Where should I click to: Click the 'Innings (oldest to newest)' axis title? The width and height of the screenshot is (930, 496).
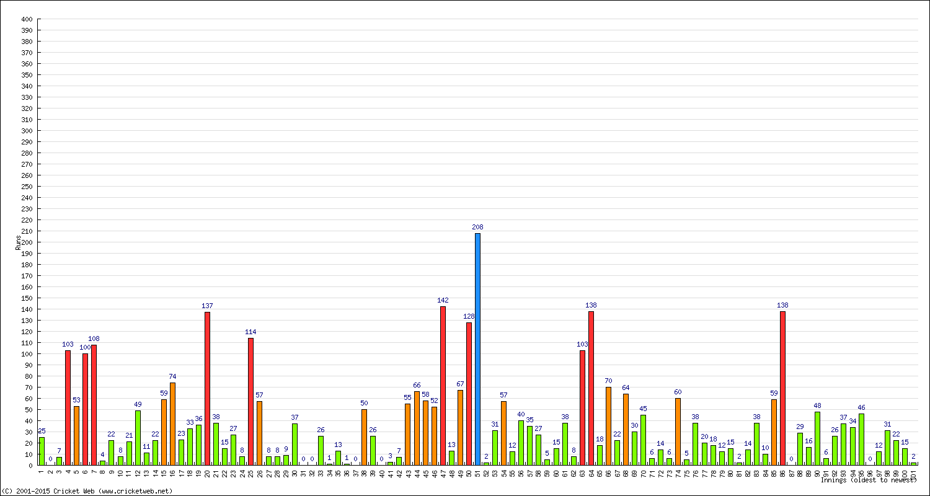point(868,480)
